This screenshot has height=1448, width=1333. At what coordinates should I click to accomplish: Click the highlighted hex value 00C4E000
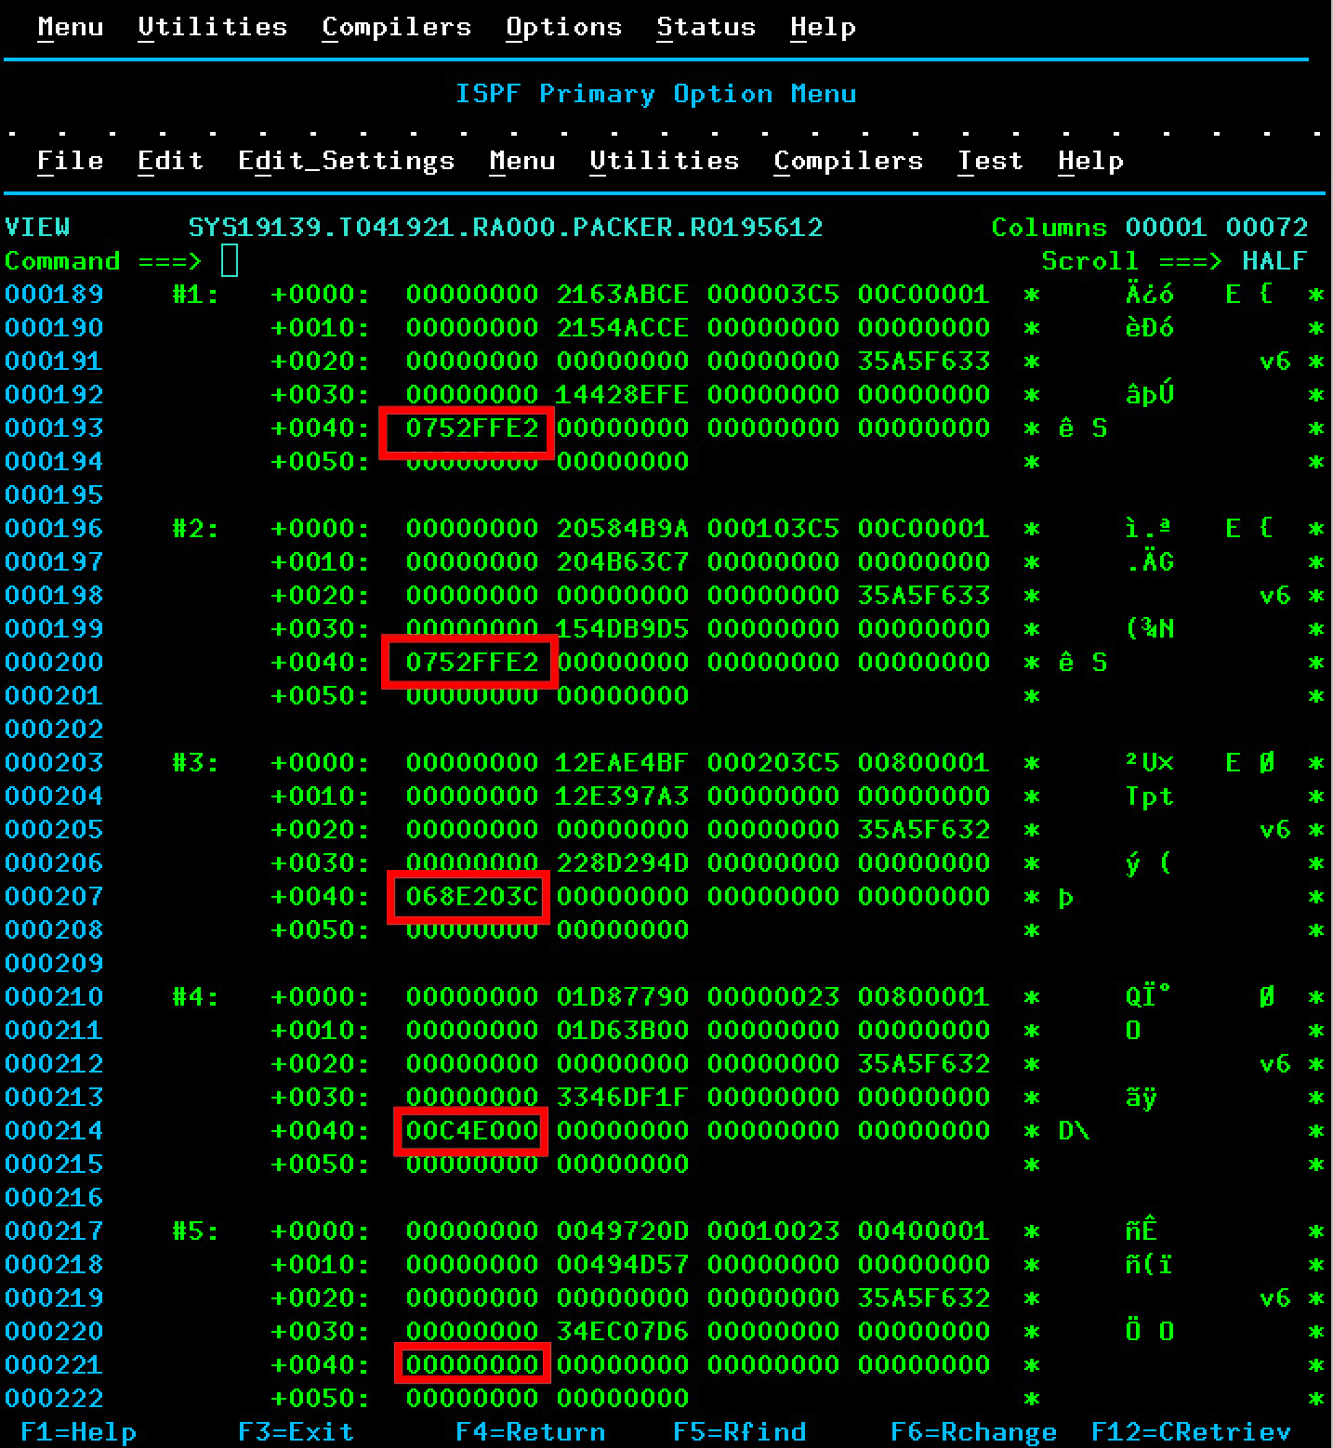pos(471,1131)
